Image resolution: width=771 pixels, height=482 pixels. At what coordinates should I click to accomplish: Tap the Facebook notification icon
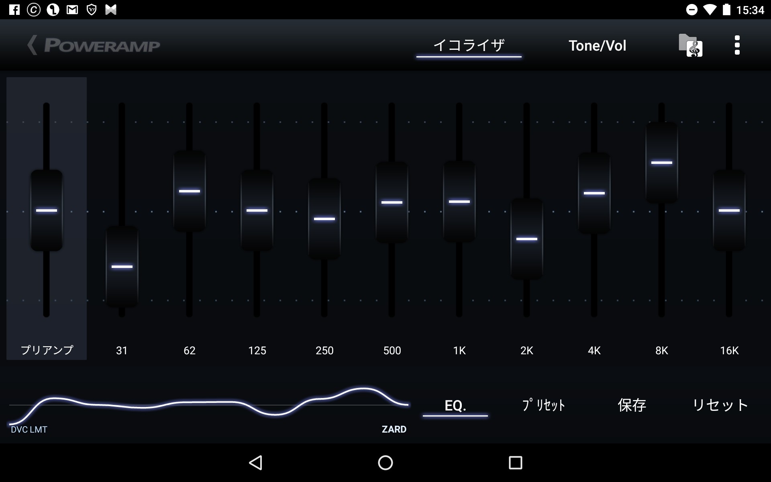tap(14, 10)
